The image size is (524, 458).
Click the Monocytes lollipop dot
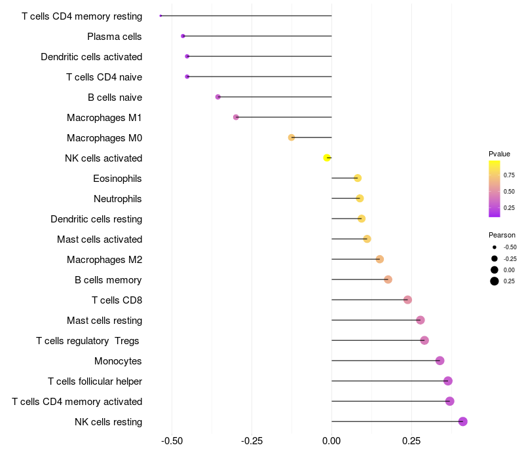click(440, 361)
